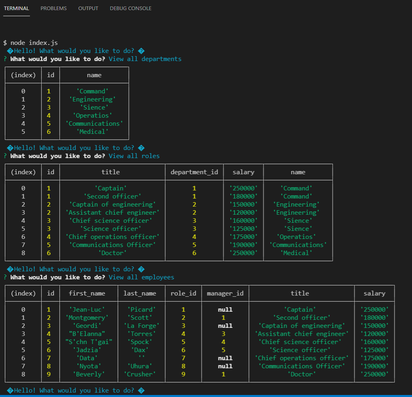Click the 'Crusher' last name cell

(x=140, y=374)
